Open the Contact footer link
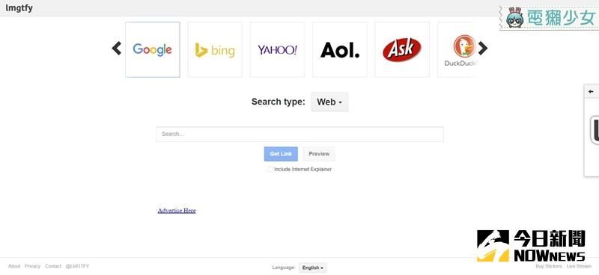 coord(53,266)
